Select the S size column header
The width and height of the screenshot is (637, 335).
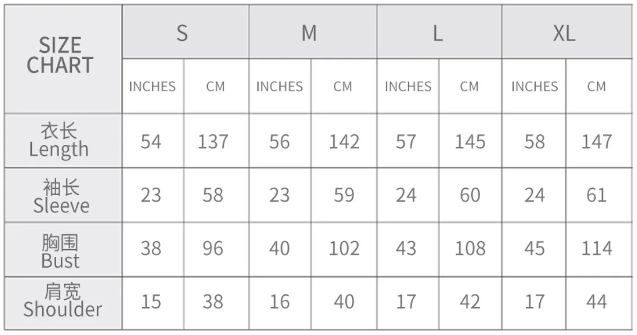[182, 33]
